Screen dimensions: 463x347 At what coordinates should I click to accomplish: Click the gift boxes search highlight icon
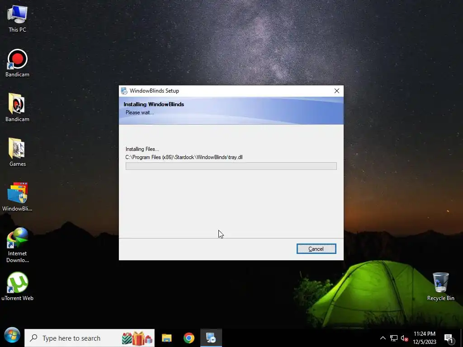coord(137,338)
